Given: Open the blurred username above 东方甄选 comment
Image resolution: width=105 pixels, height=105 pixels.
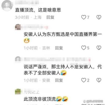Looking at the screenshot, I should (x=35, y=27).
